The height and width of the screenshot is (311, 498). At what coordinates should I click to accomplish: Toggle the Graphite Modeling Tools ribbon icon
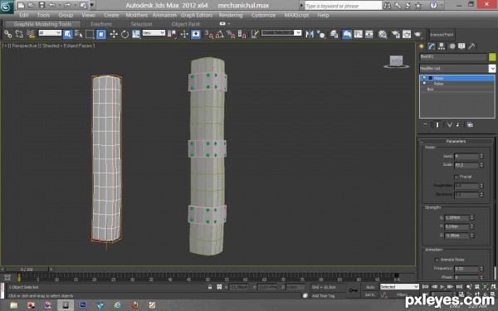[347, 34]
